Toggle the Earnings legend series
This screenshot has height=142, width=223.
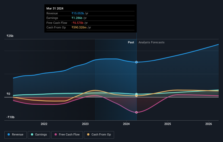pyautogui.click(x=39, y=135)
